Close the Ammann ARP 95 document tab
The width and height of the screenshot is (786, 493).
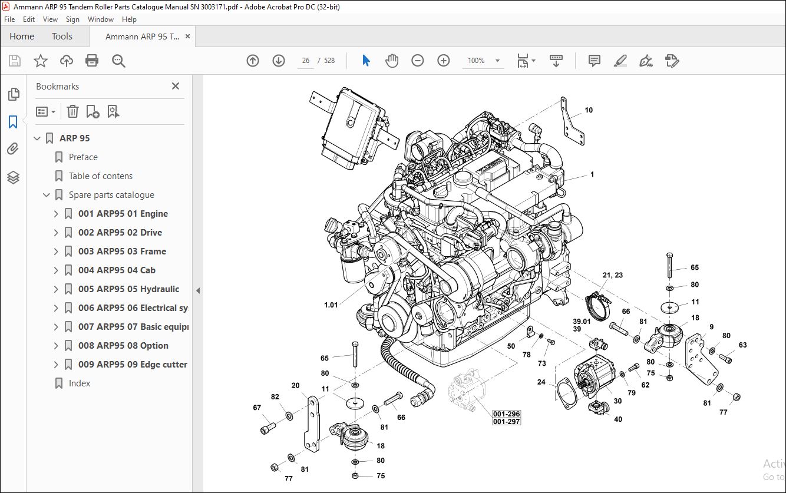[188, 37]
